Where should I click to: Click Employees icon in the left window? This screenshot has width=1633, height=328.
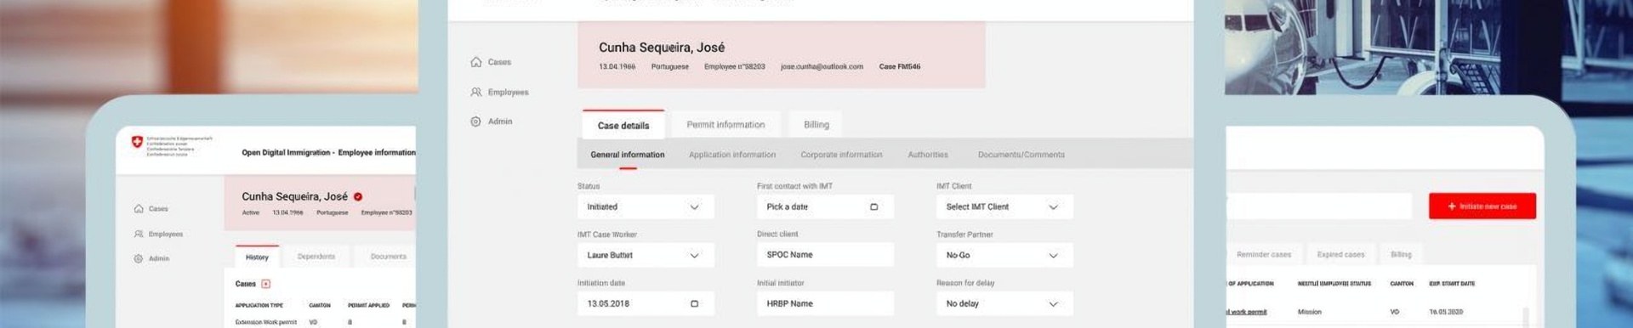[139, 234]
